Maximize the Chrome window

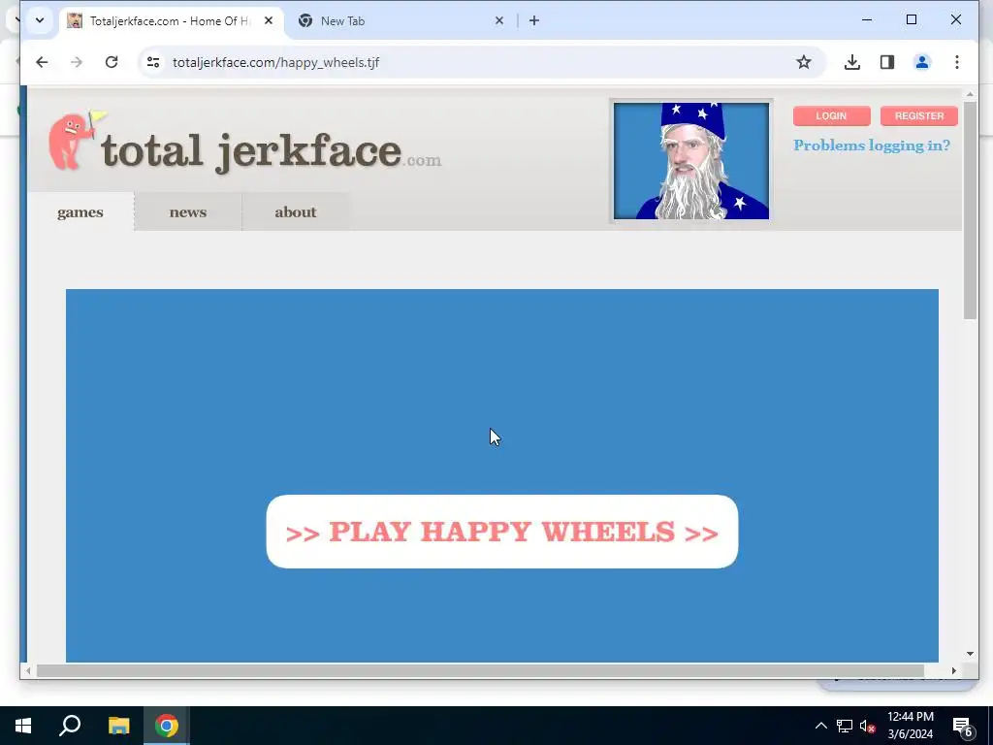(912, 20)
